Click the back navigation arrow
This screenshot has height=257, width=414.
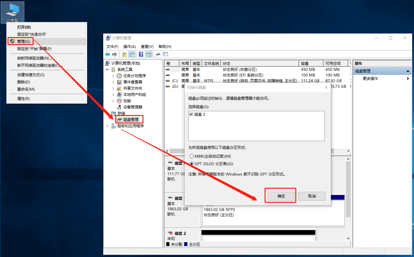click(x=107, y=54)
